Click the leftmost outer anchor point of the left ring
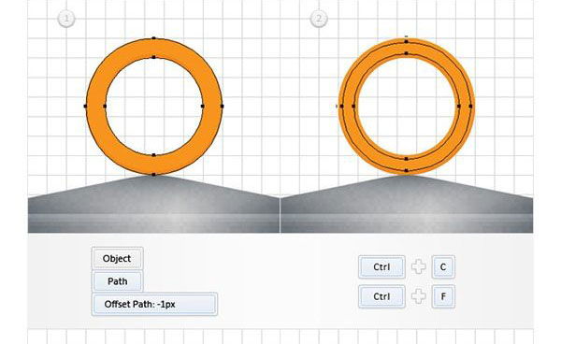 coord(85,107)
